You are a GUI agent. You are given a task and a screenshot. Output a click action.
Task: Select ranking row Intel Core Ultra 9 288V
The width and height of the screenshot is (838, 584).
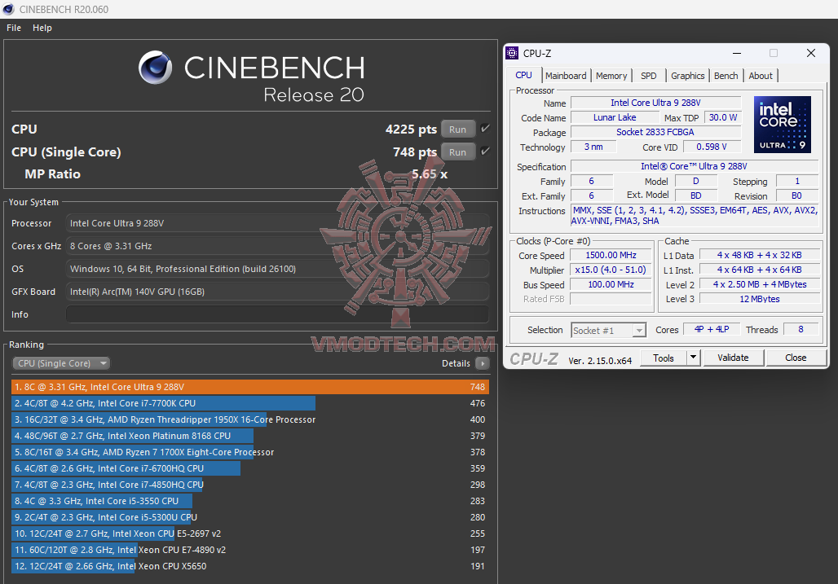pos(249,387)
